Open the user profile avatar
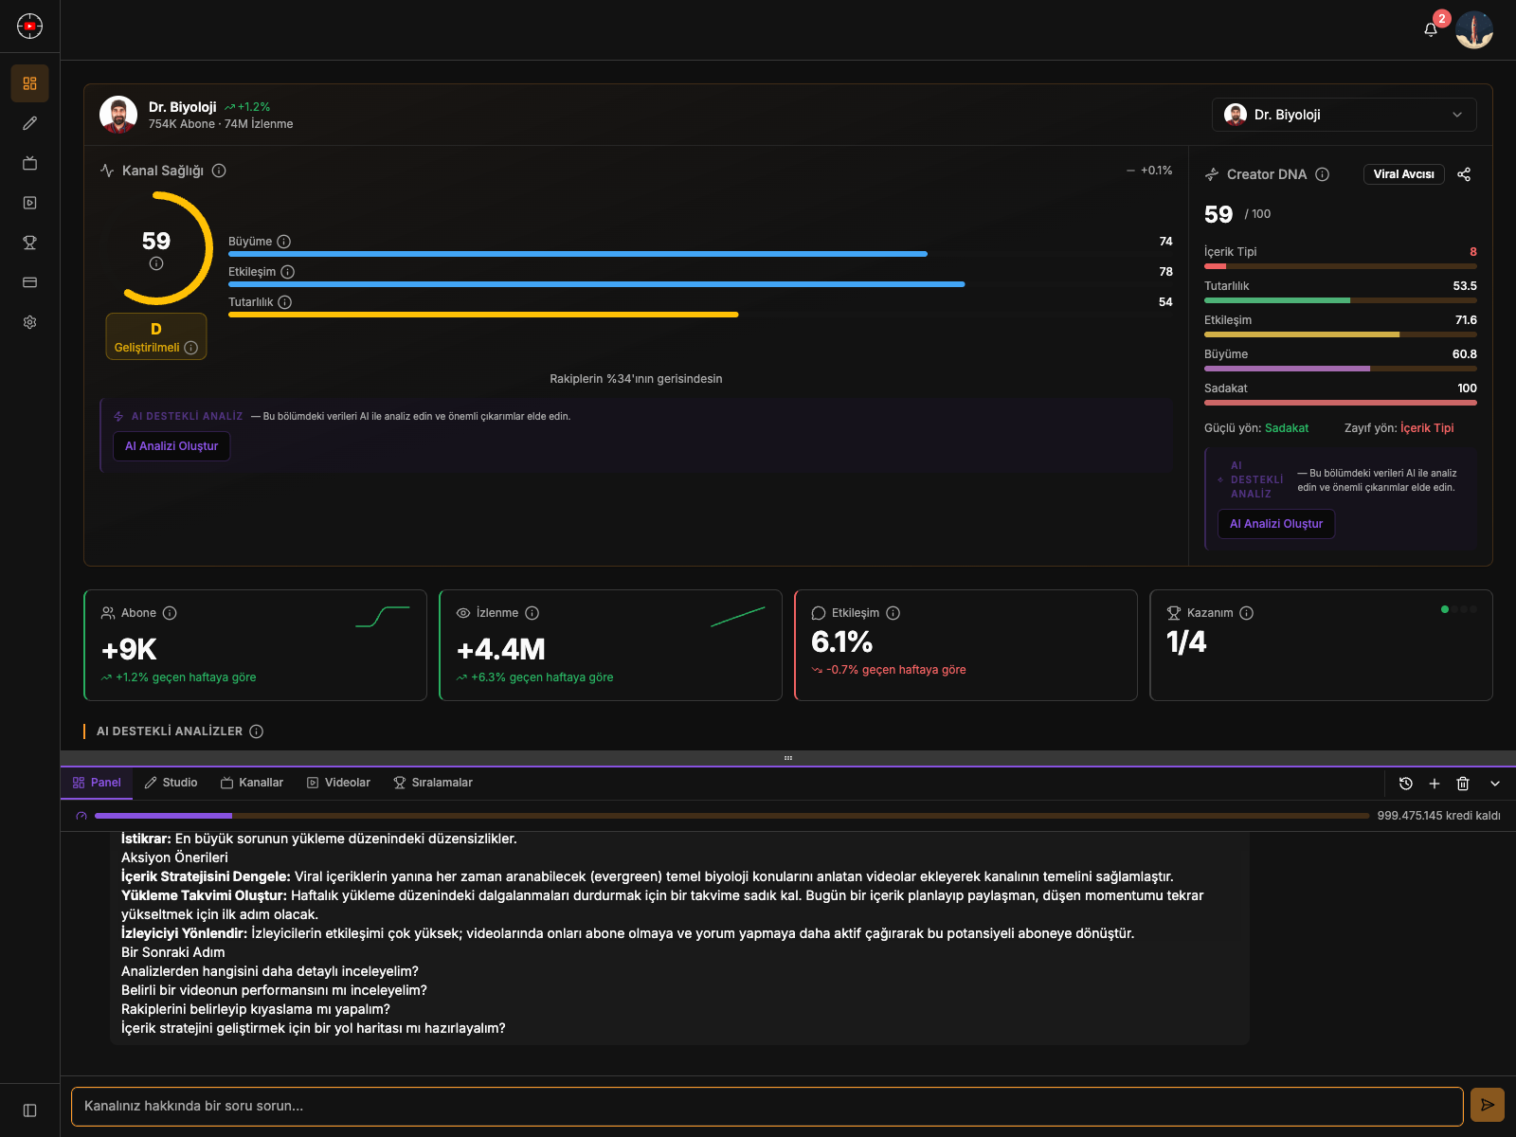Viewport: 1516px width, 1137px height. (1474, 29)
